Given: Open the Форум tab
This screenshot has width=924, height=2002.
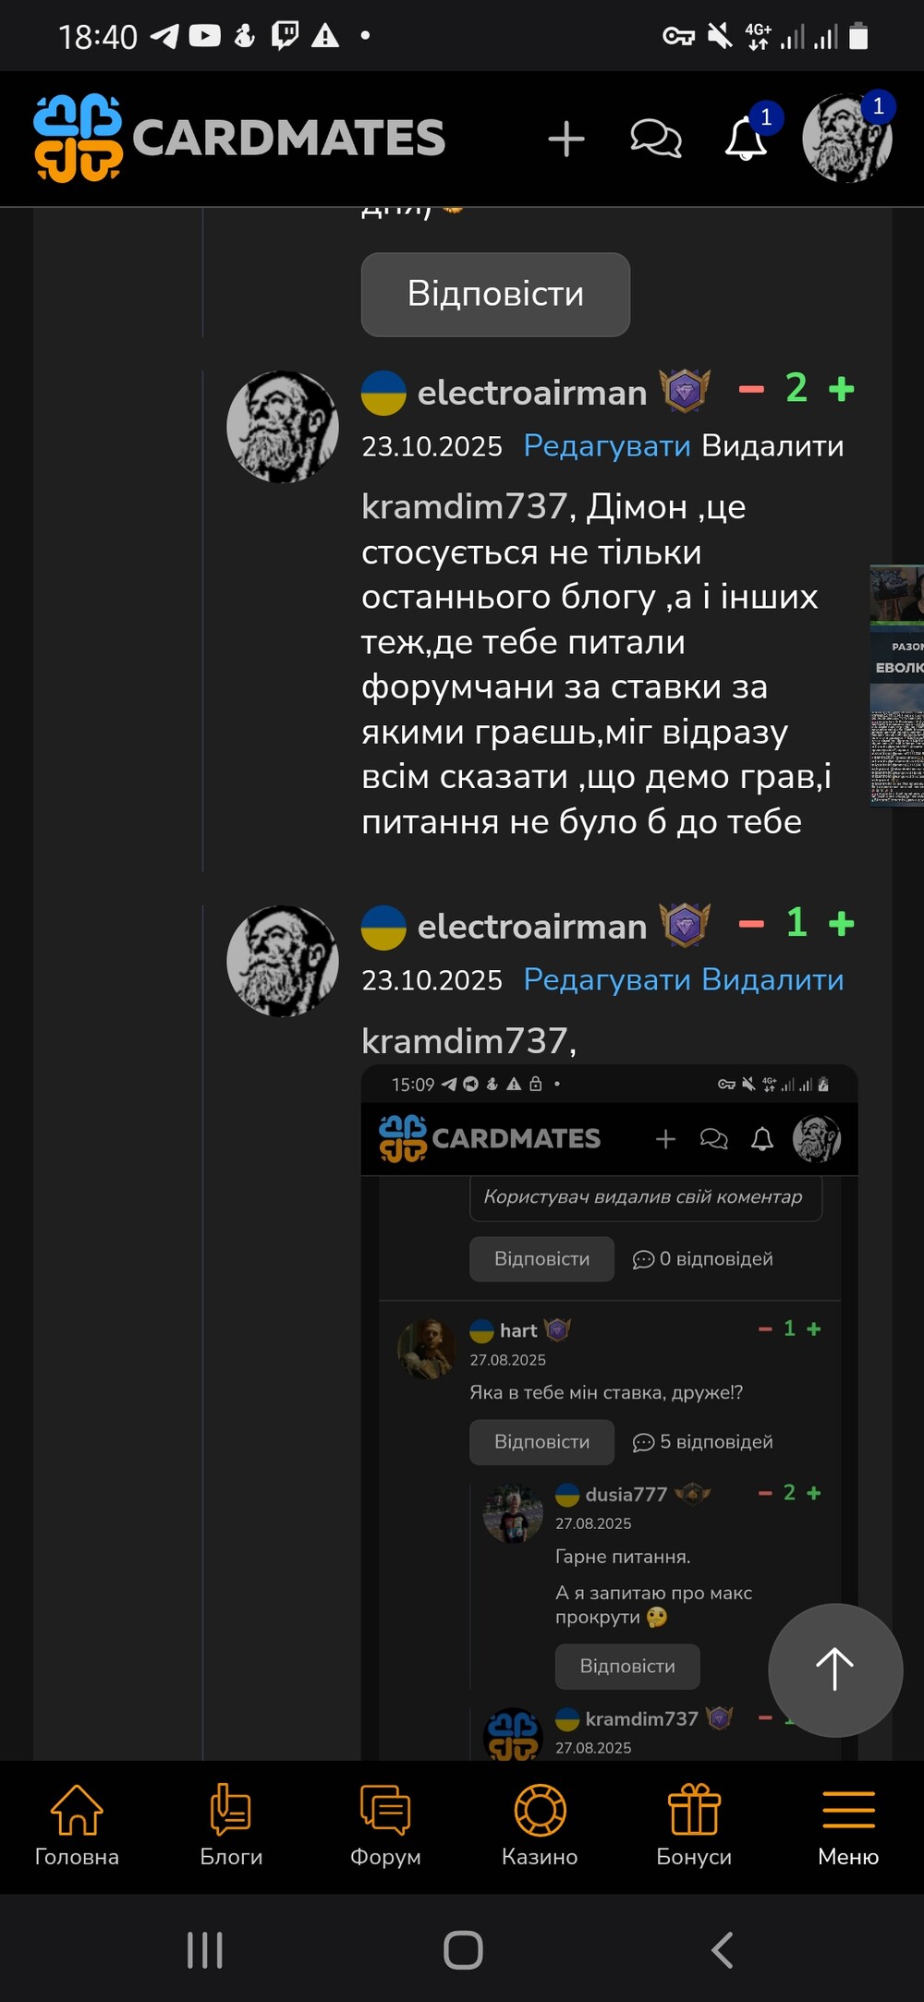Looking at the screenshot, I should click(x=385, y=1825).
